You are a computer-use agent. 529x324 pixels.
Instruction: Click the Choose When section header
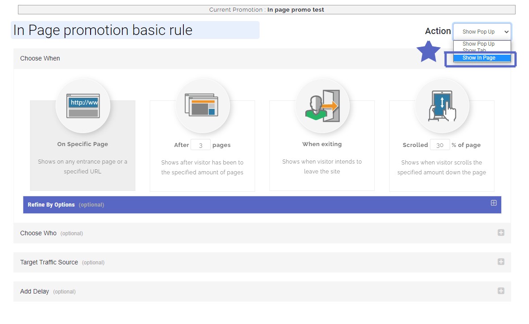click(40, 58)
